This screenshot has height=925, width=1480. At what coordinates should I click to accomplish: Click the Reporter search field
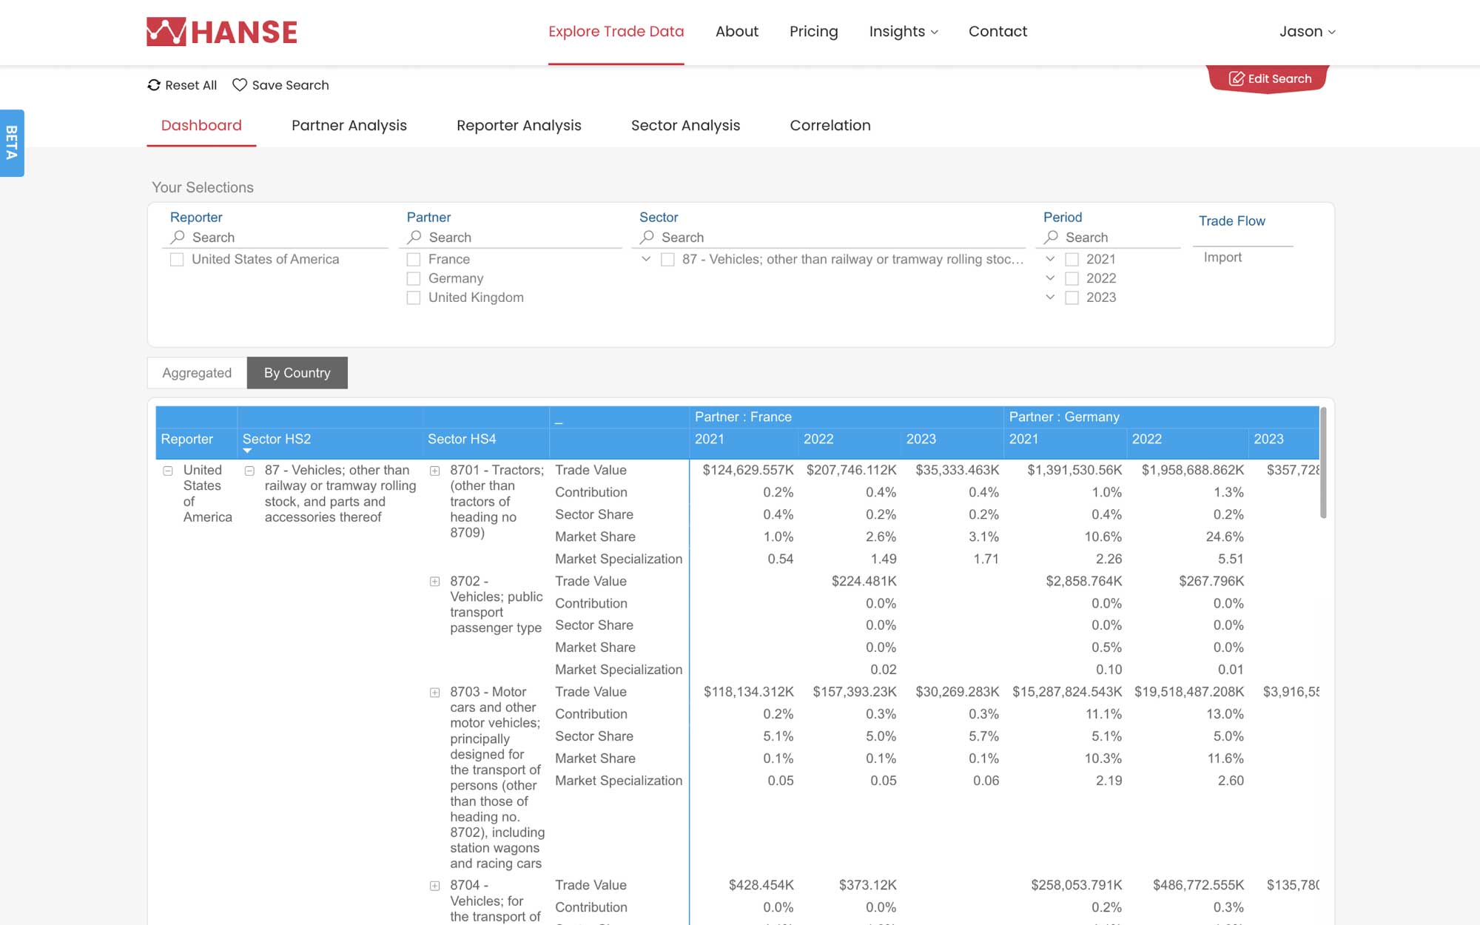pyautogui.click(x=276, y=238)
